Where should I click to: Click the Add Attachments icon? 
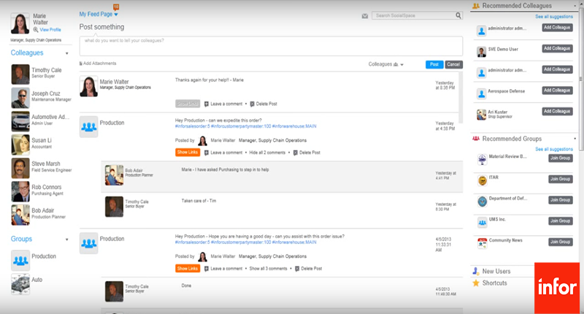pos(82,64)
